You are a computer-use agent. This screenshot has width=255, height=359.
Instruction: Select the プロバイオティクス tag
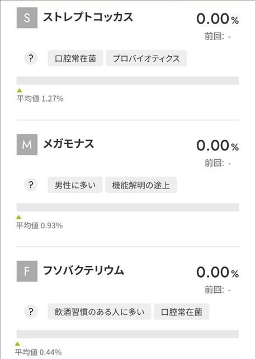click(x=147, y=58)
